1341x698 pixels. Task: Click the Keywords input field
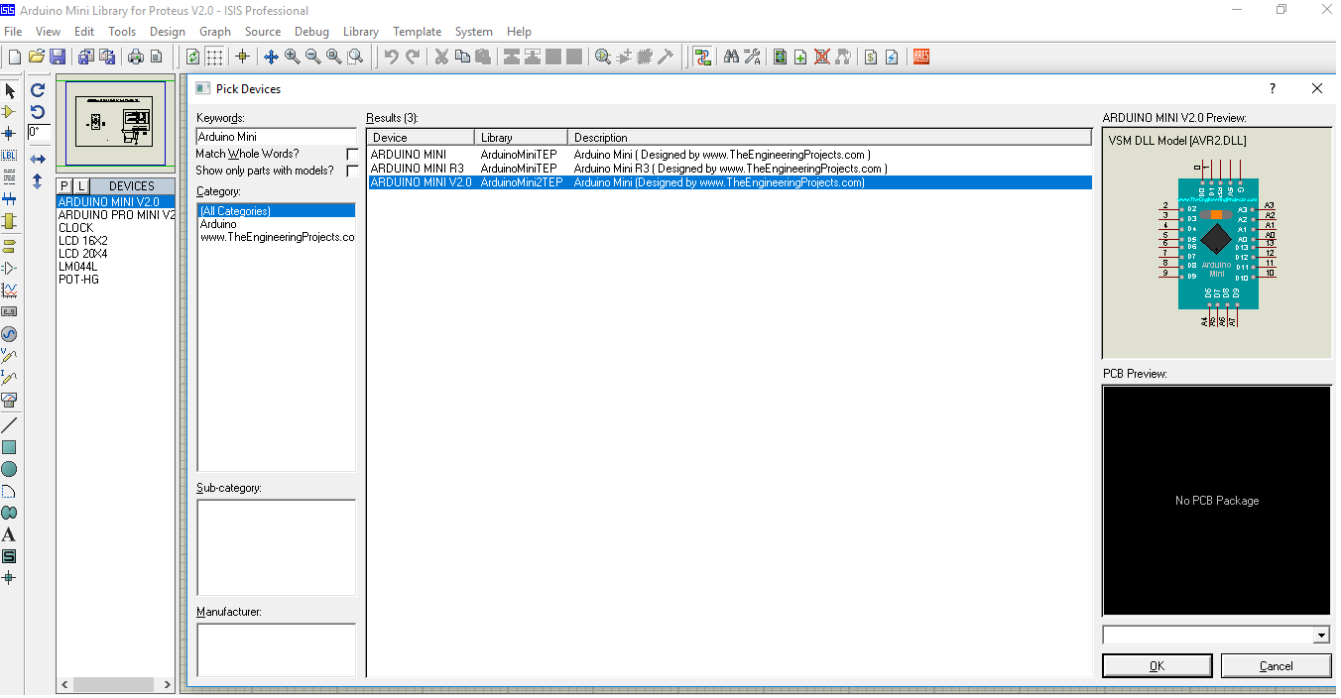pos(276,137)
